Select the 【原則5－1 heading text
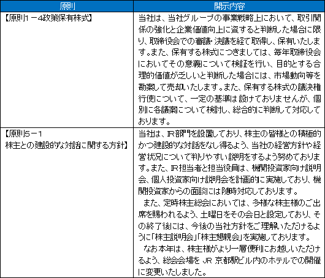The height and width of the screenshot is (278, 325). (23, 134)
